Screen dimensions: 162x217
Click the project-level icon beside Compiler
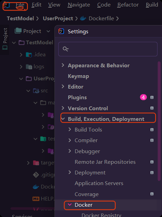point(152,140)
